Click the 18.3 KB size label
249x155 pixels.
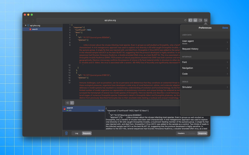click(x=101, y=110)
